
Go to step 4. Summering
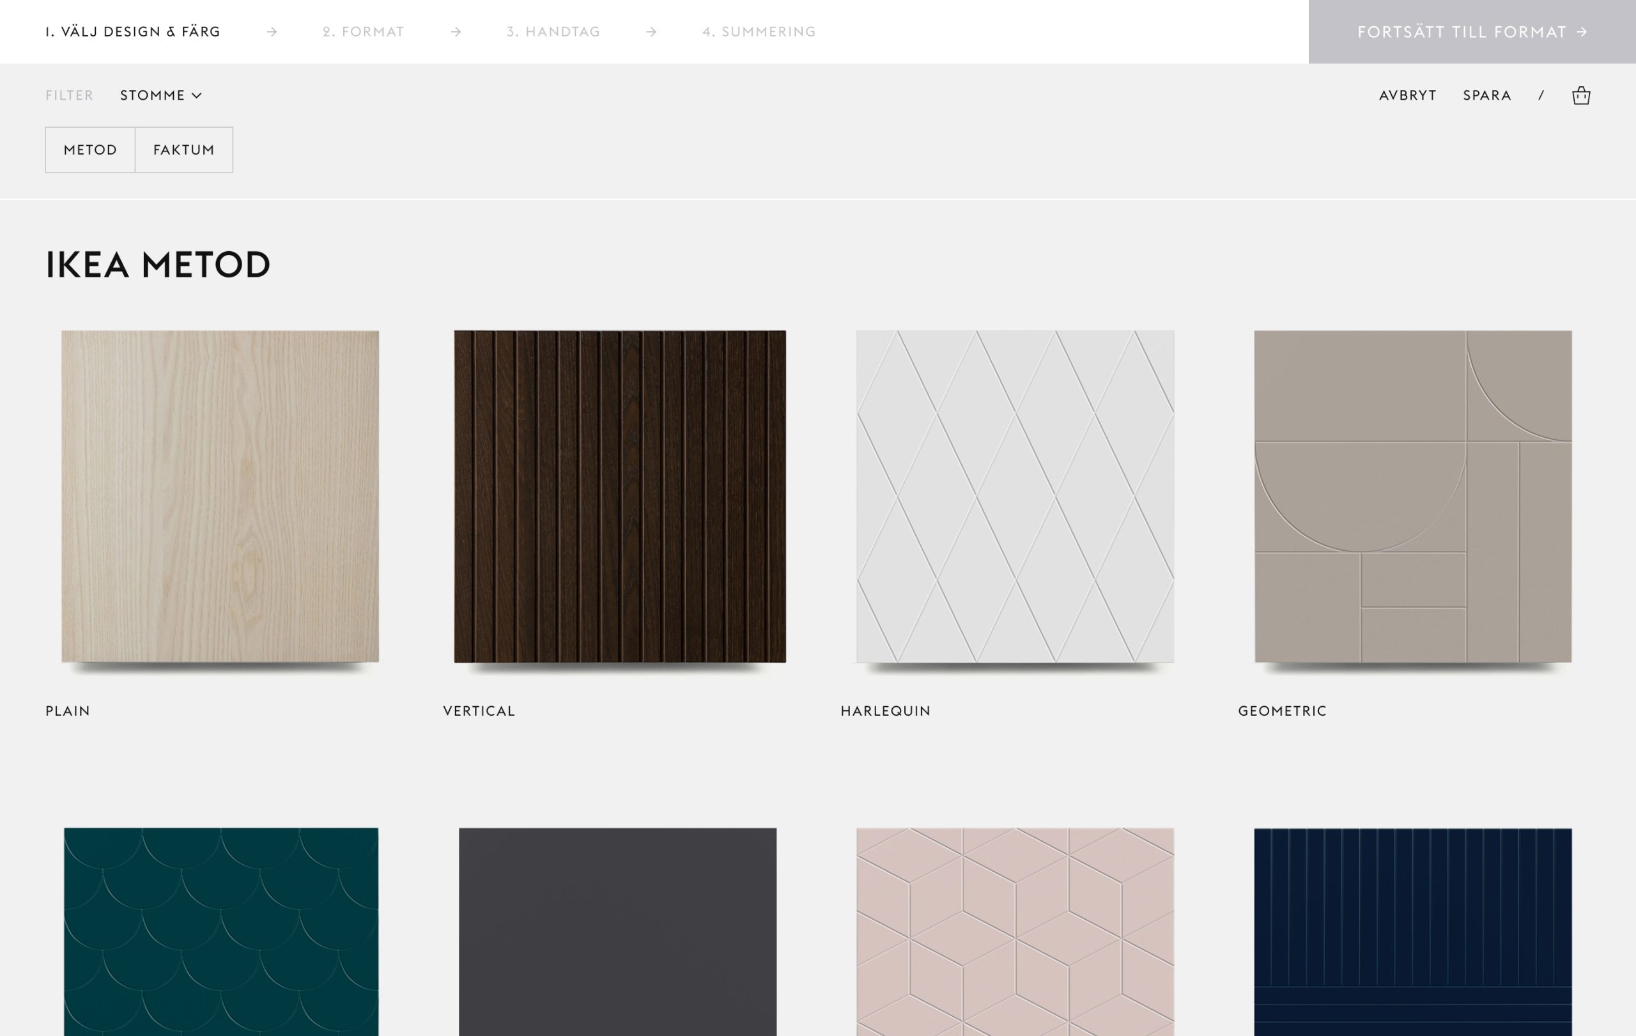point(759,32)
